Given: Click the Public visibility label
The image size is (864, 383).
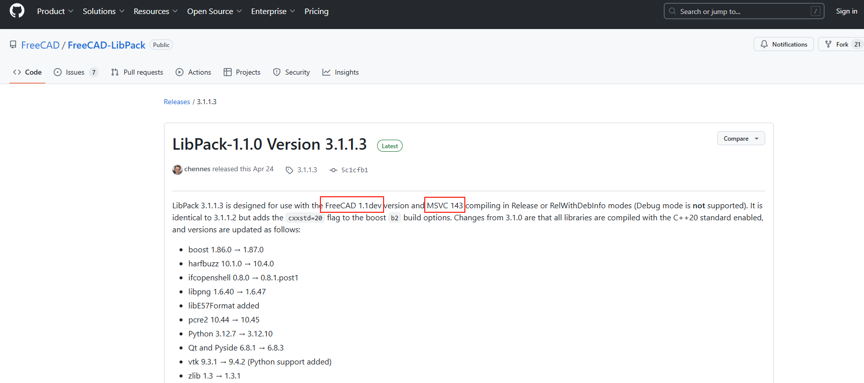Looking at the screenshot, I should tap(161, 45).
